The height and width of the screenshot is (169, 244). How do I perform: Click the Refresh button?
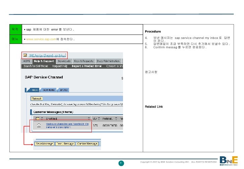click(37, 99)
